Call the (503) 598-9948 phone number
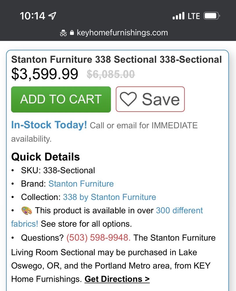Viewport: 236px width, 291px height. coord(98,238)
